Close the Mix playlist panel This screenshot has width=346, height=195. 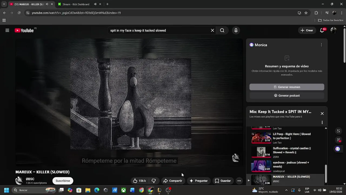(322, 113)
